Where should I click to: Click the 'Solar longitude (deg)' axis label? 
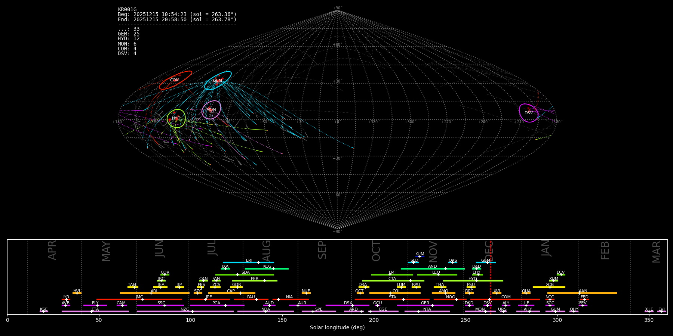[x=337, y=328]
